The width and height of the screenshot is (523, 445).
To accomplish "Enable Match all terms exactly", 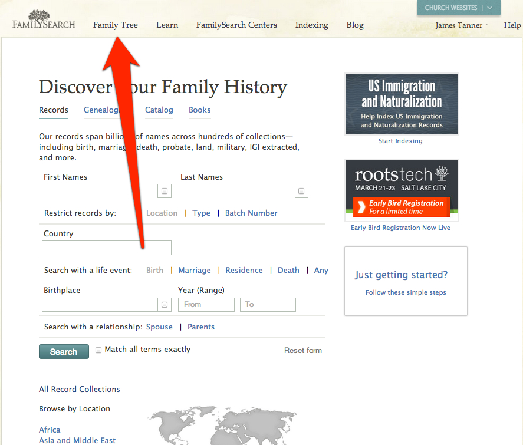I will (98, 350).
